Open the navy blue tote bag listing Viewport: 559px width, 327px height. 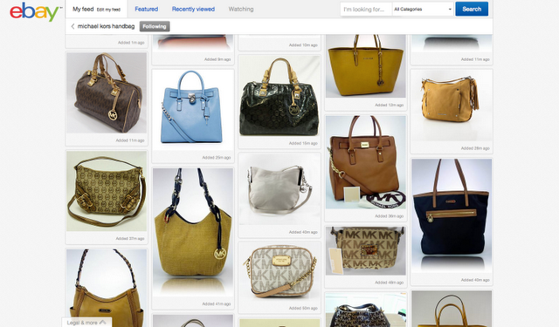(x=452, y=216)
